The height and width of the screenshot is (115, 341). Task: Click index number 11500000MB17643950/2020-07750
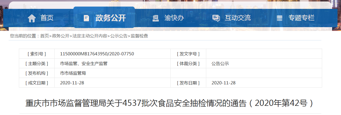point(97,54)
